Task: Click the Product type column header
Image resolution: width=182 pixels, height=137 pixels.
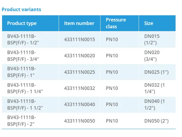Action: tap(22, 23)
